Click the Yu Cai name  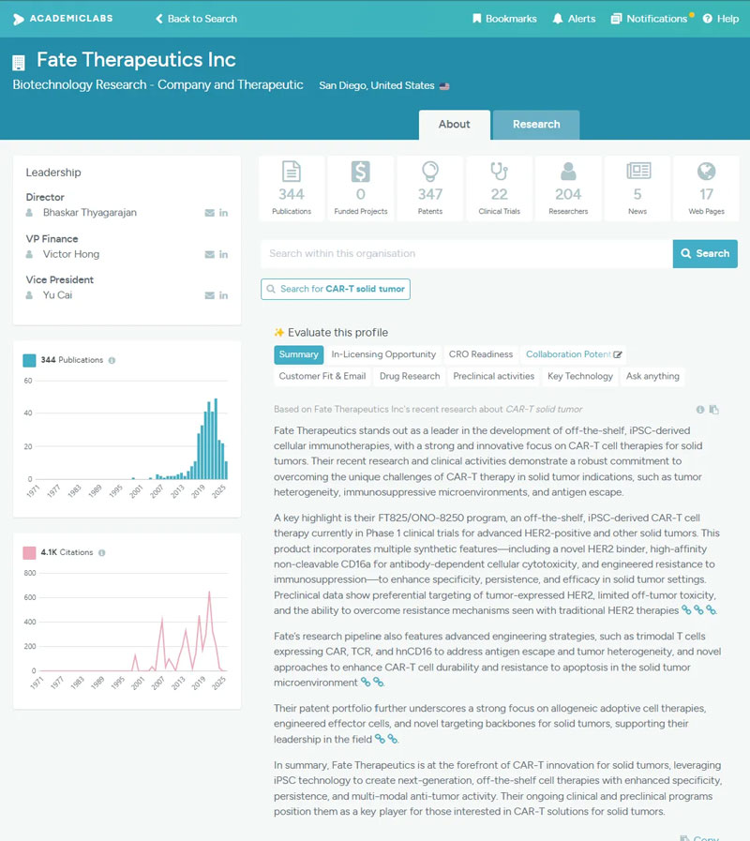57,295
